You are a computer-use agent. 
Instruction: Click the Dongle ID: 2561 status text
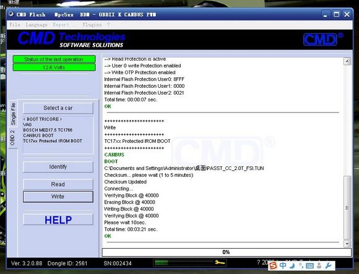tap(67, 263)
